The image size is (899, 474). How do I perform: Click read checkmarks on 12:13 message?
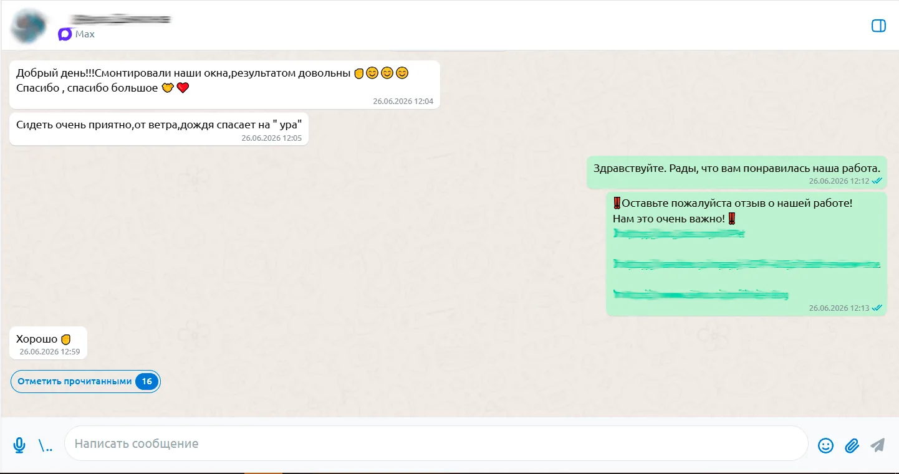(877, 308)
